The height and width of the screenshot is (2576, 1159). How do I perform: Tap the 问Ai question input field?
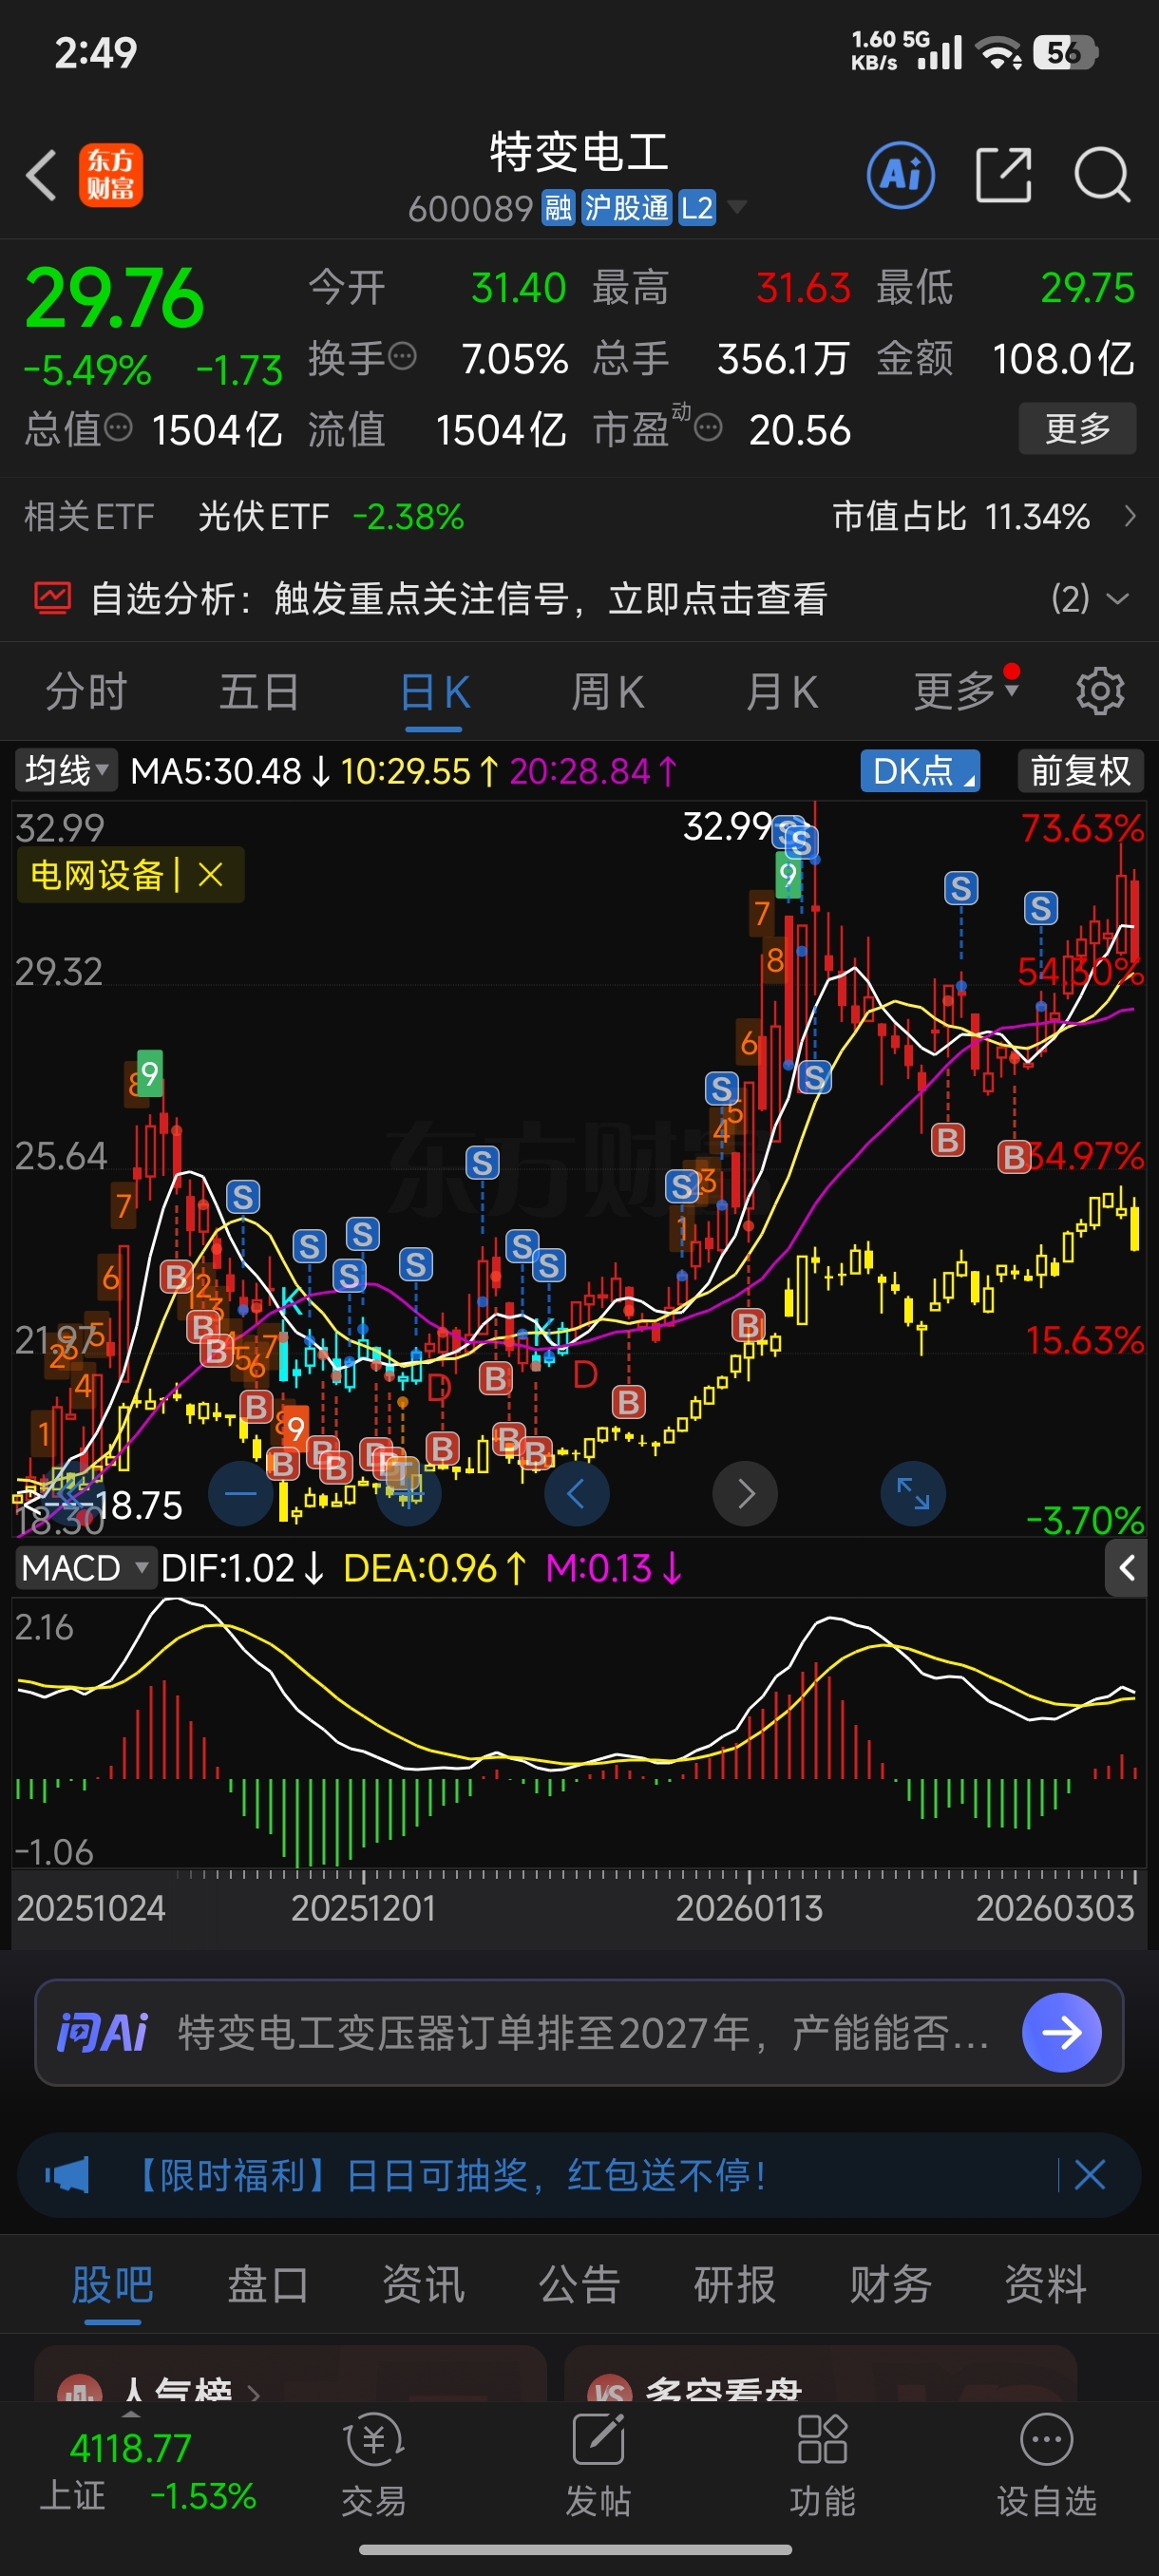580,2032
